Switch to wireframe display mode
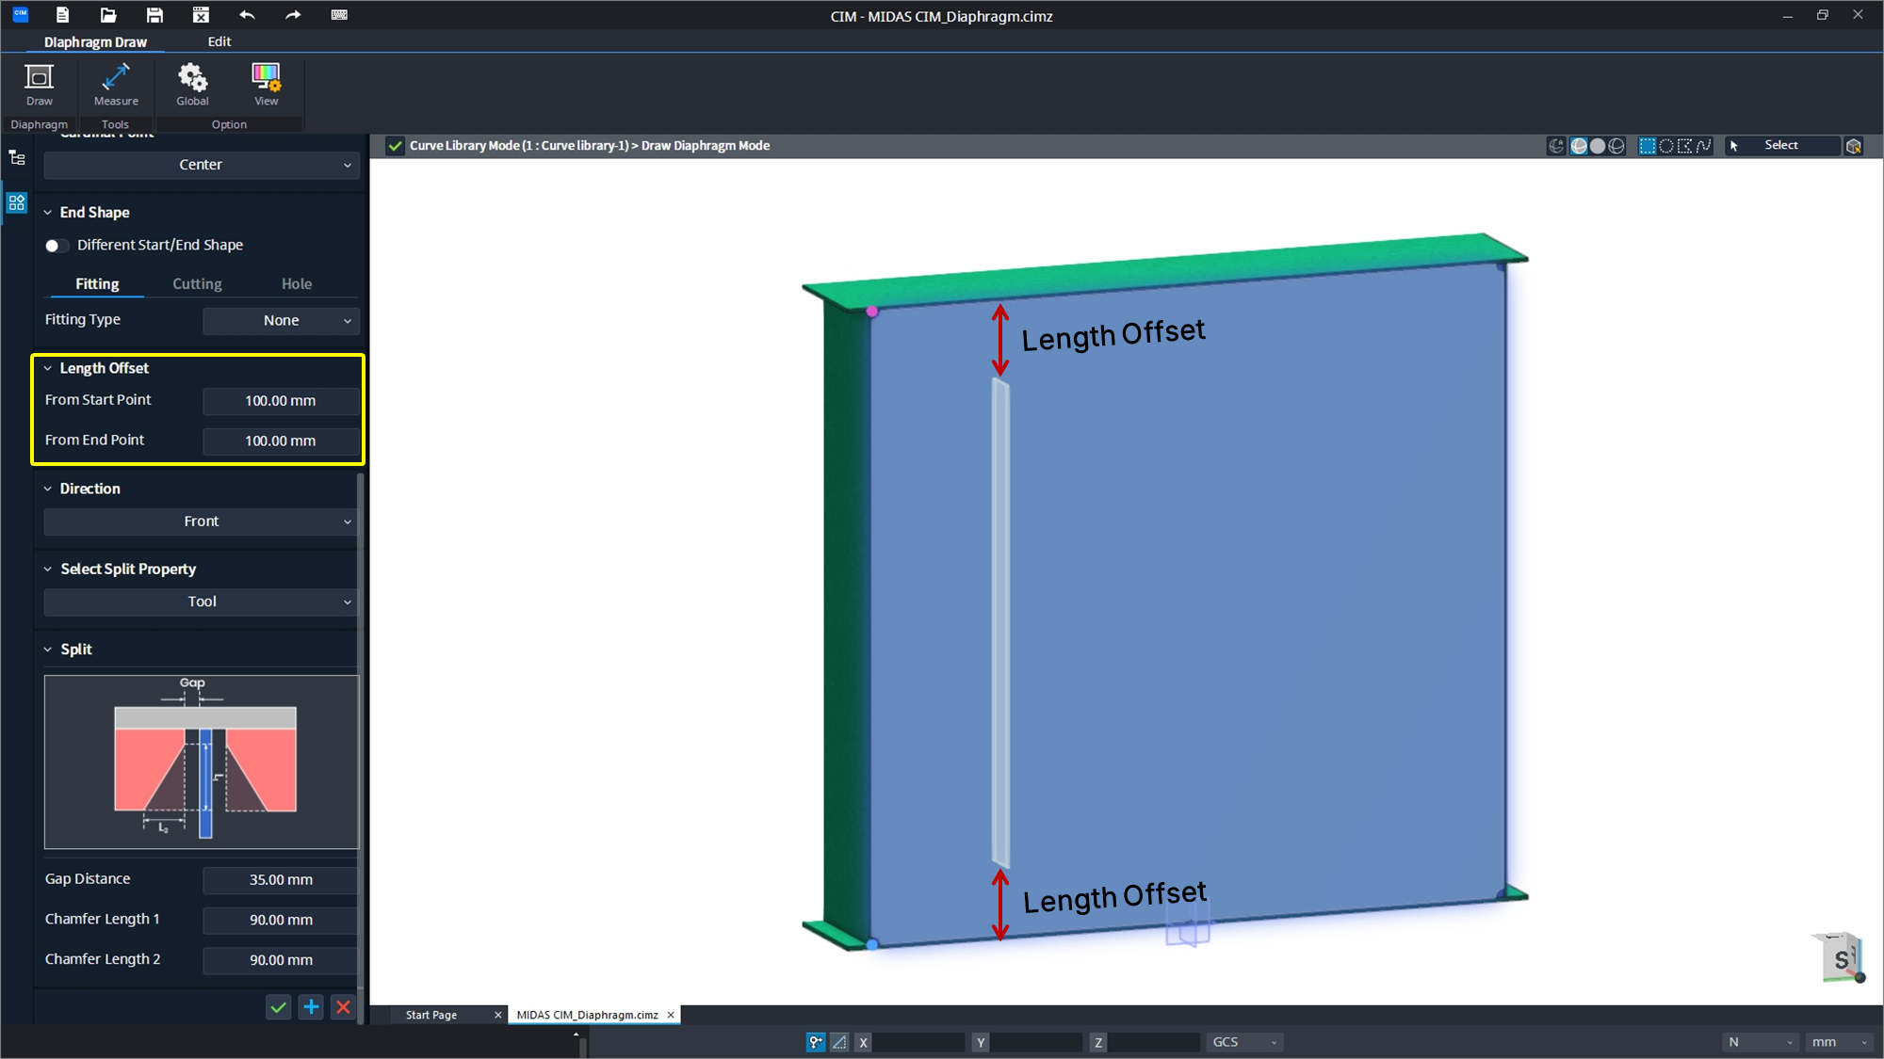The width and height of the screenshot is (1884, 1059). 1616,146
